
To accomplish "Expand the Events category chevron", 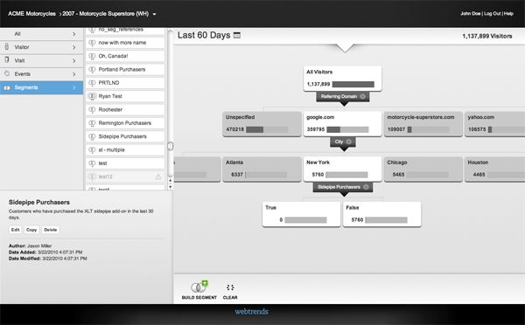I will (x=74, y=74).
